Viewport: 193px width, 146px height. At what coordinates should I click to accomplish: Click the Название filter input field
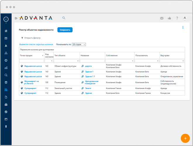(92, 61)
